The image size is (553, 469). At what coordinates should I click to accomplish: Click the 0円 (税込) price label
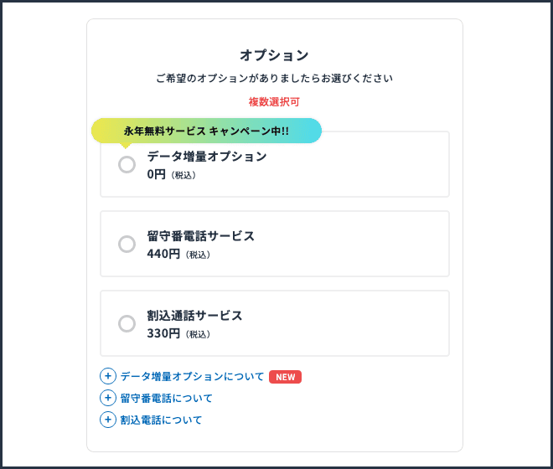pyautogui.click(x=172, y=174)
